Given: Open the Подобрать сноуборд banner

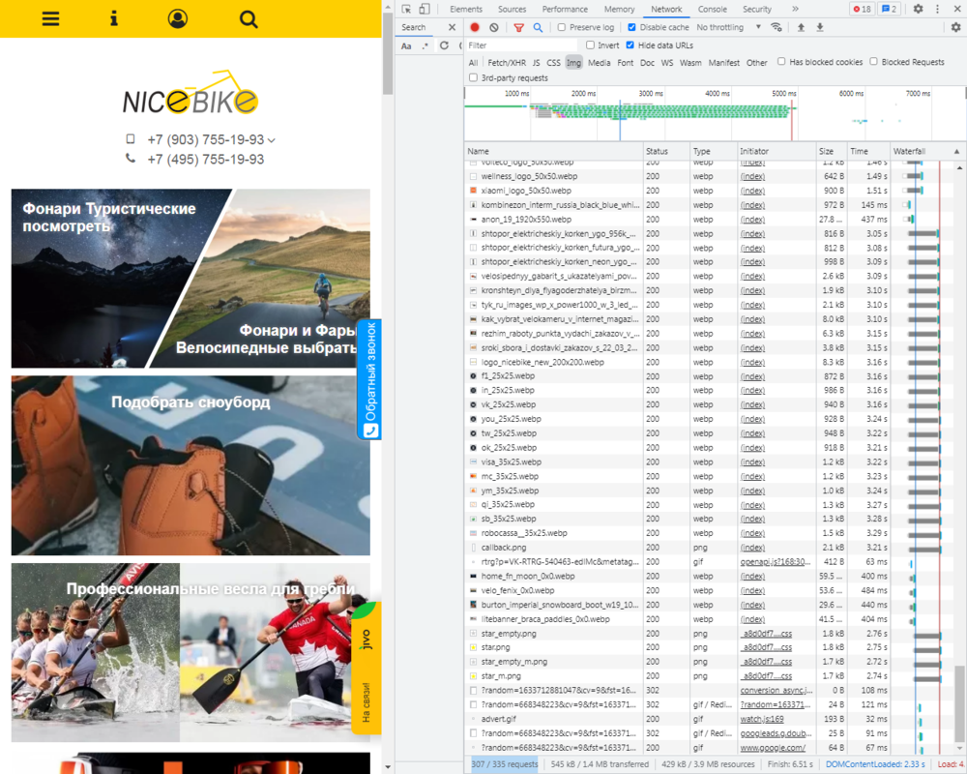Looking at the screenshot, I should coord(190,465).
